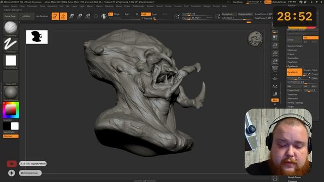324x182 pixels.
Task: Activate the Rotate transform icon
Action: click(x=88, y=16)
